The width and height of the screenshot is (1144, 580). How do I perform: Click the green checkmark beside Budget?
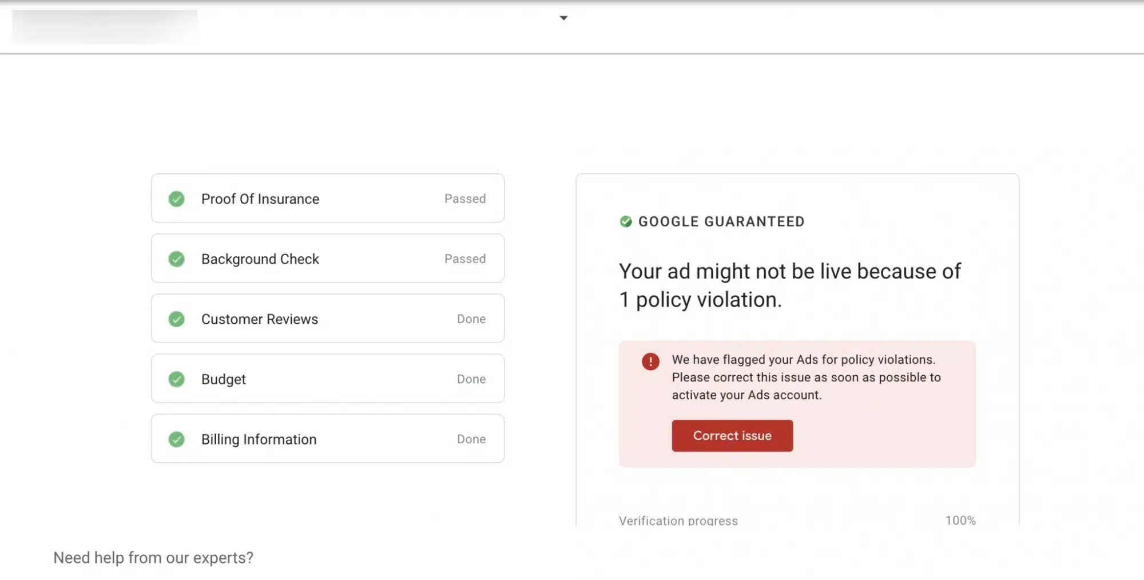(x=176, y=379)
